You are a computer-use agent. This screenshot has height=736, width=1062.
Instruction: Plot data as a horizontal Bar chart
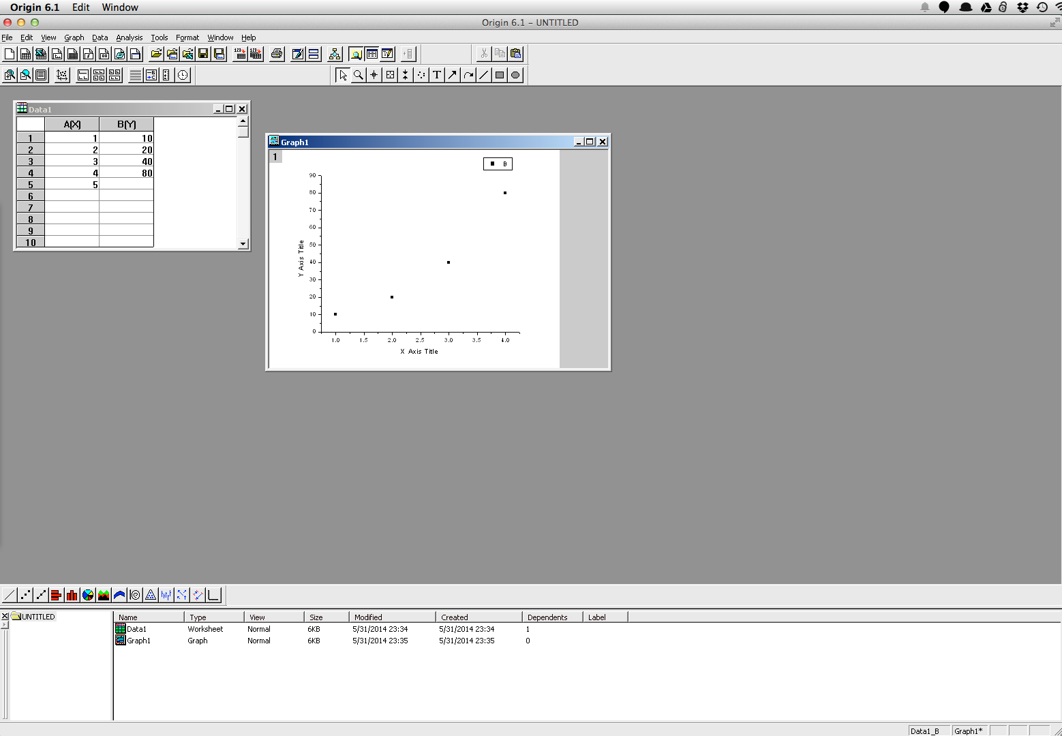[x=57, y=595]
